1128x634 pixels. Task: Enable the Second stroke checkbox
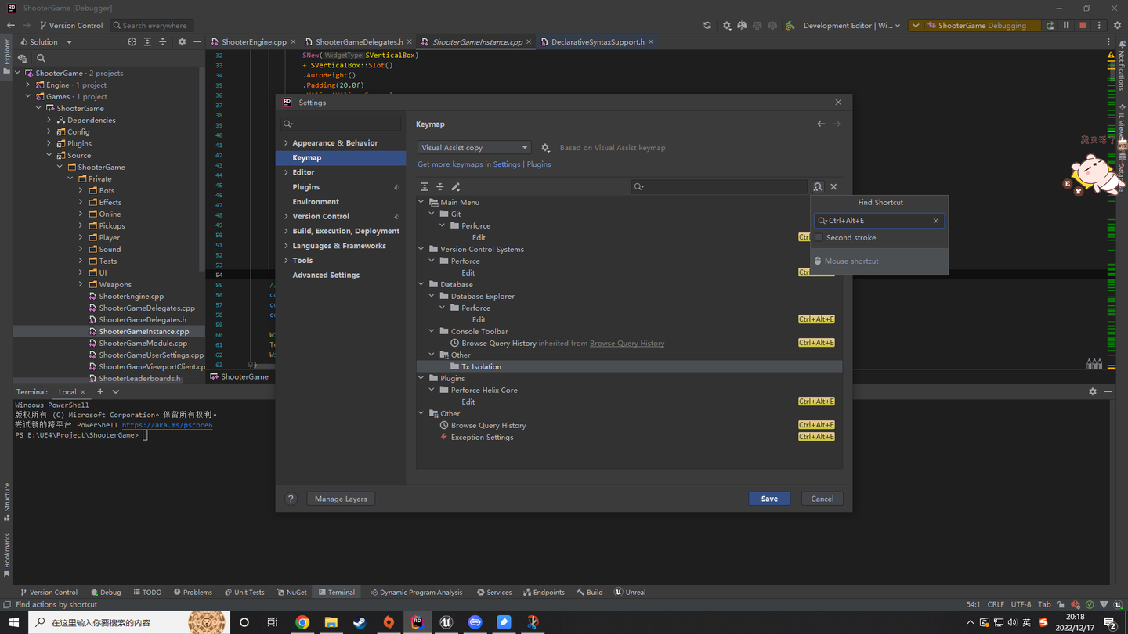pos(819,237)
